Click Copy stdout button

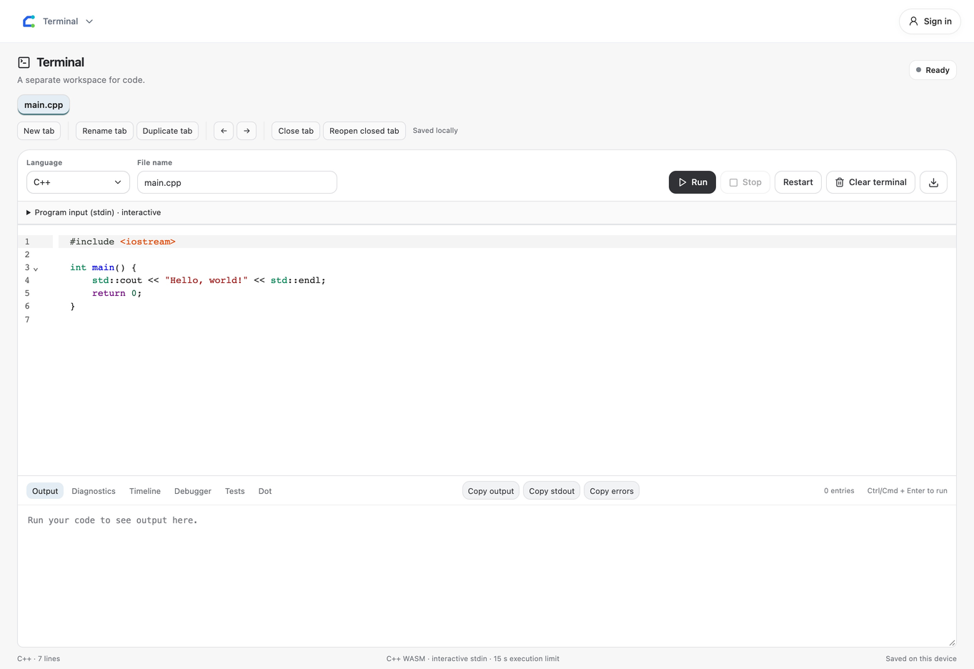point(552,491)
